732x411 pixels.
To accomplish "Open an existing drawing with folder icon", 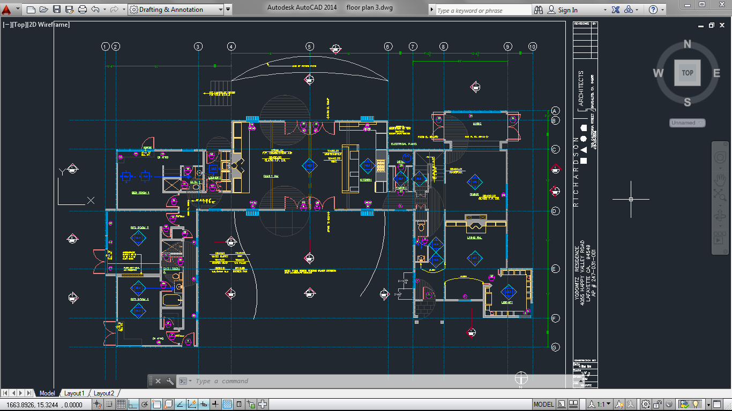I will [44, 10].
